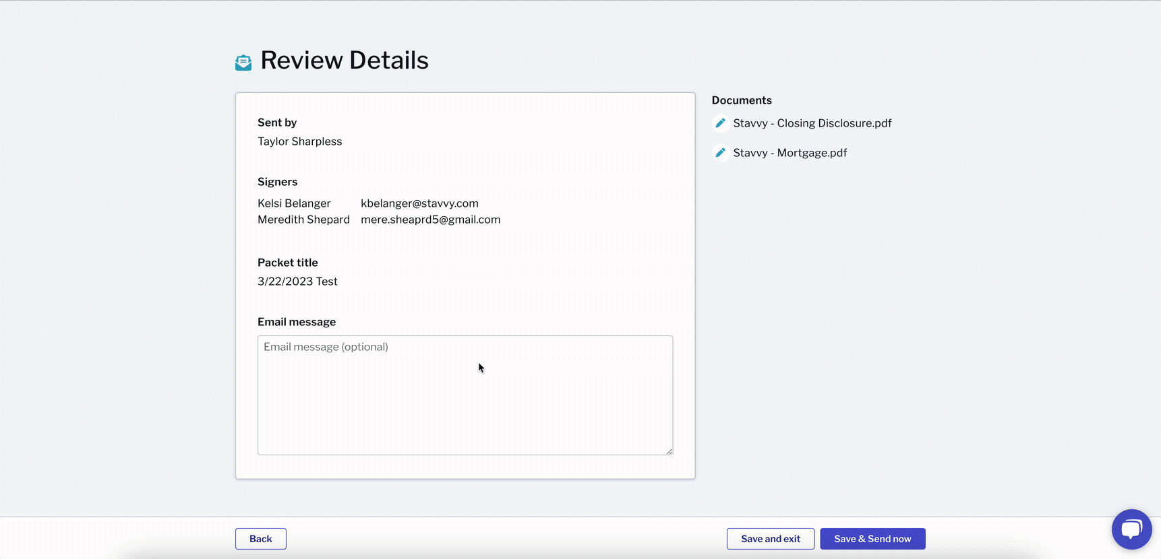The image size is (1161, 559).
Task: Click Save & Send now
Action: coord(872,539)
